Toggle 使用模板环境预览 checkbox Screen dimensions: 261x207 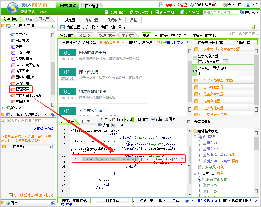coord(123,42)
